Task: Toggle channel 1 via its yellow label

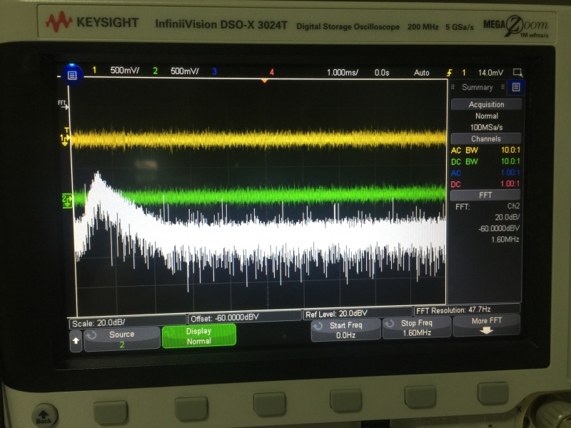Action: [94, 71]
